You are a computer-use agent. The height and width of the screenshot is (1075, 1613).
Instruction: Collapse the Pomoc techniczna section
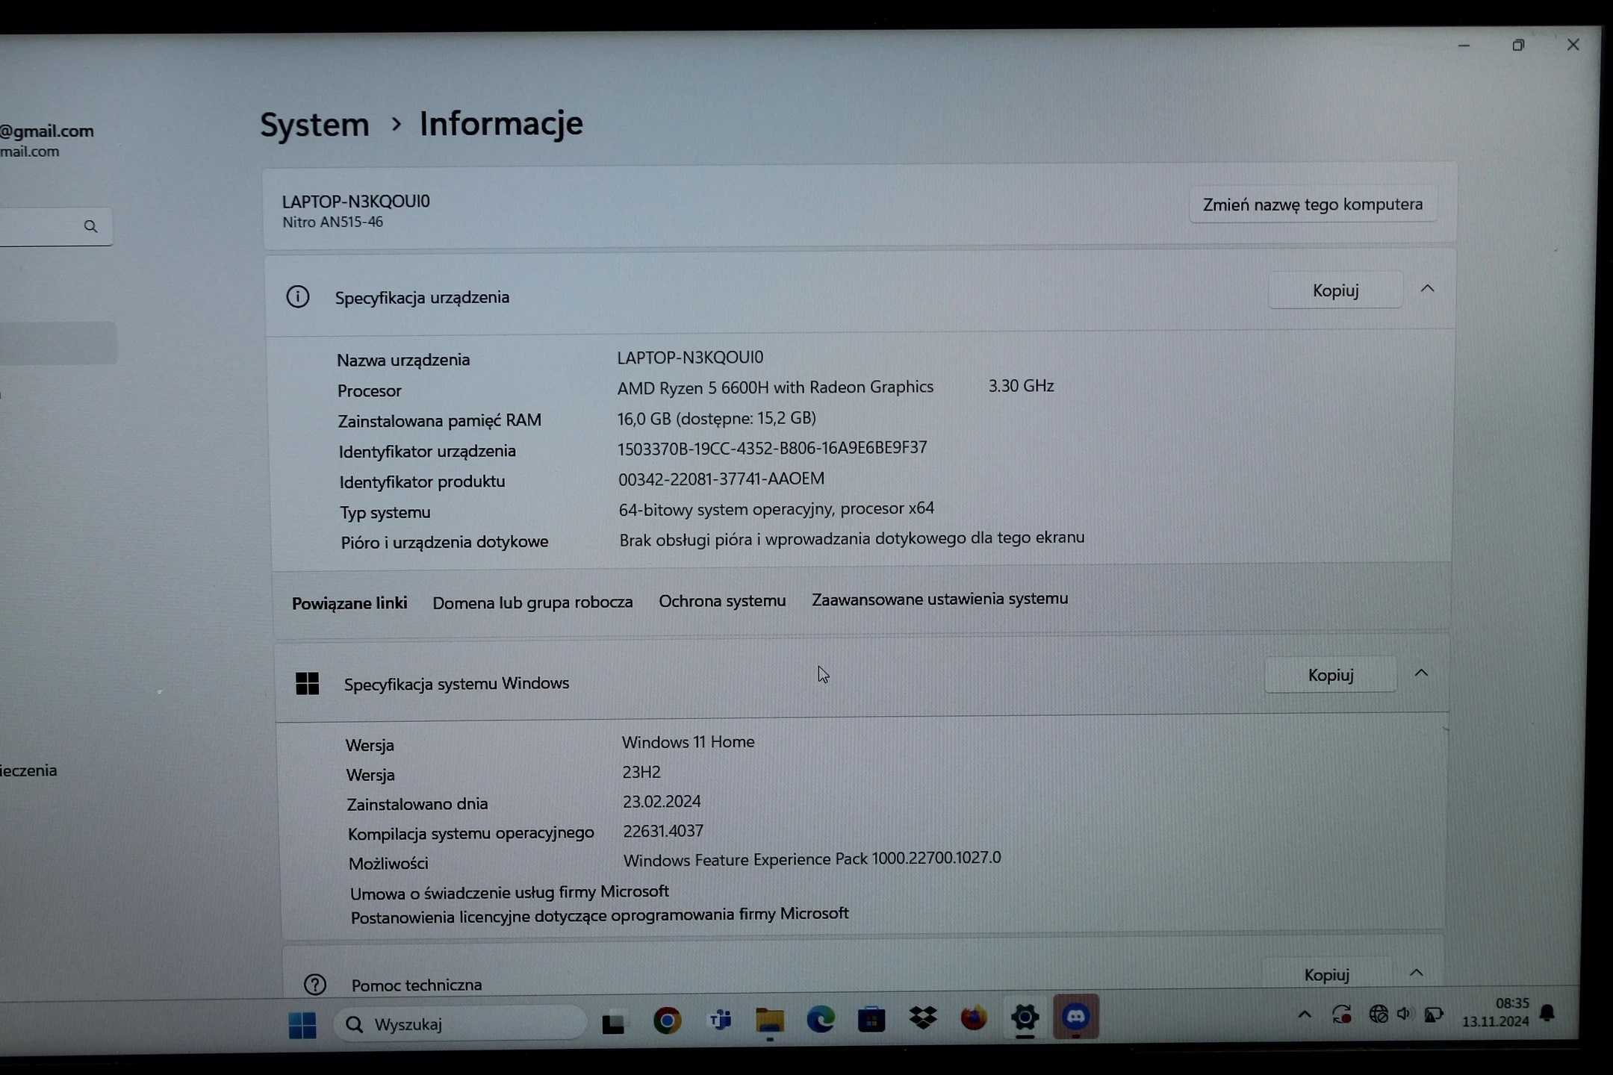click(x=1416, y=973)
